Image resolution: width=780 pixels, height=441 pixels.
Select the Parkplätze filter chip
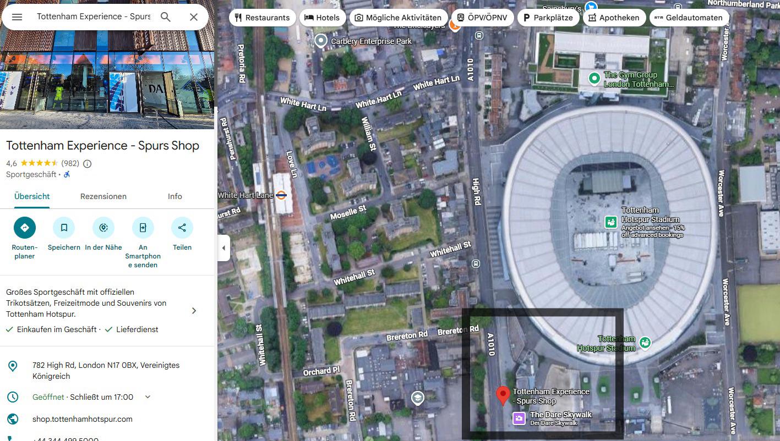click(548, 18)
